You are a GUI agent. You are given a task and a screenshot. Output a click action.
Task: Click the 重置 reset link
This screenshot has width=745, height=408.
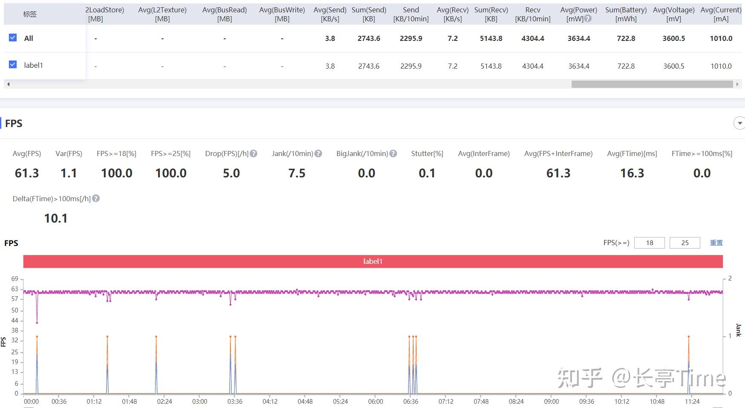716,243
